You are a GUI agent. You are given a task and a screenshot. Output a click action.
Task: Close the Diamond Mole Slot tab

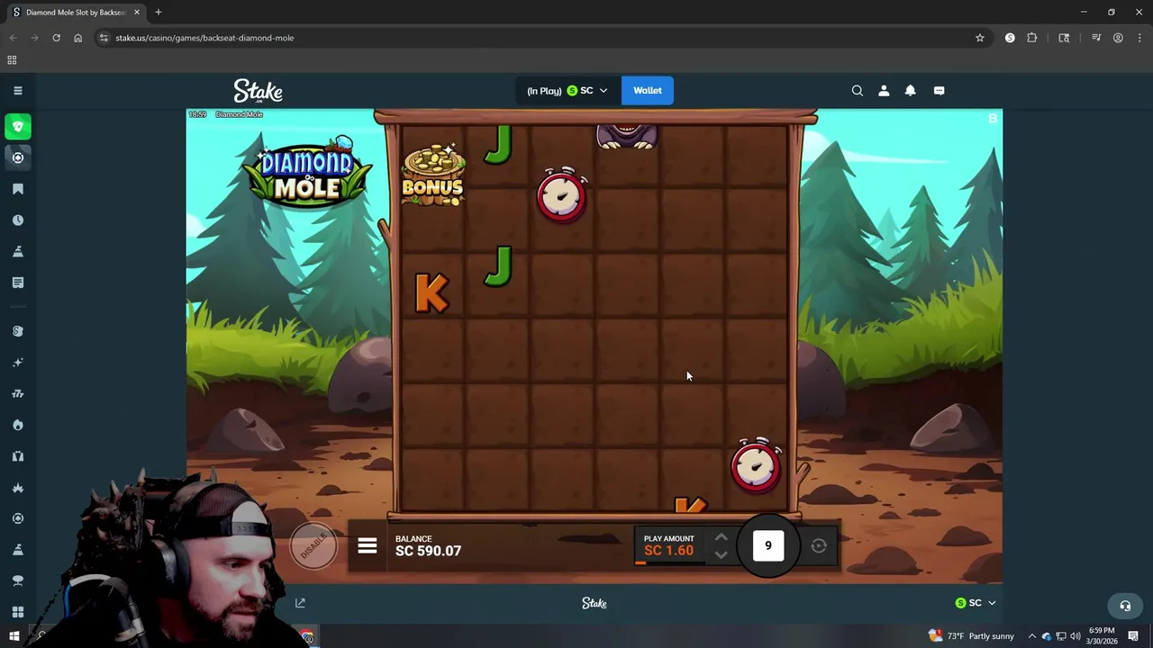tap(136, 13)
